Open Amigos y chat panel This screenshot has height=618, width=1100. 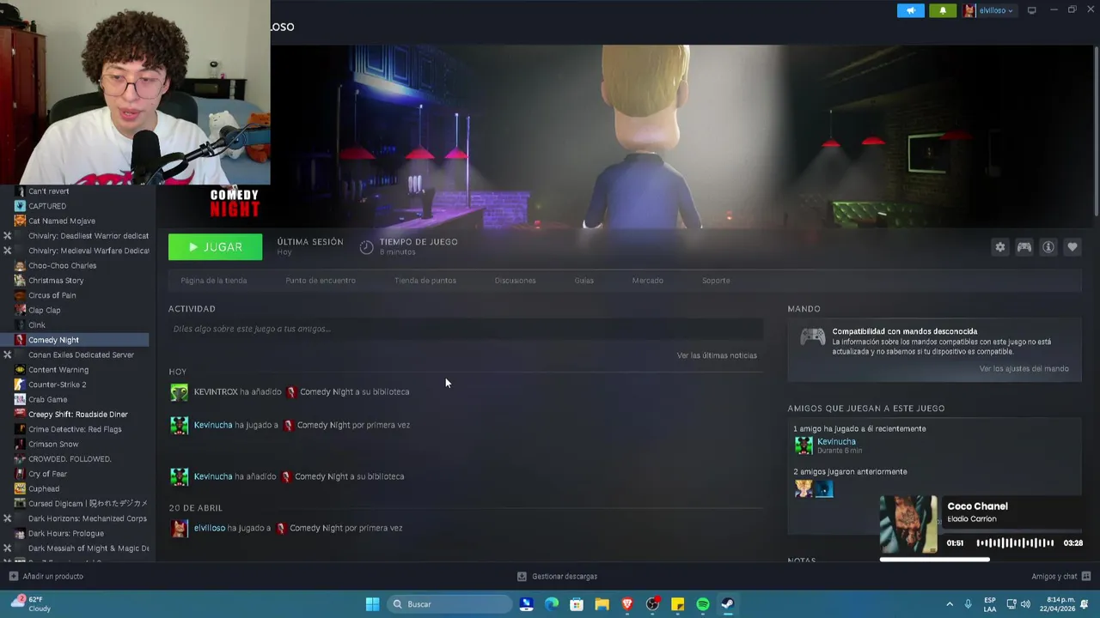coord(1061,576)
